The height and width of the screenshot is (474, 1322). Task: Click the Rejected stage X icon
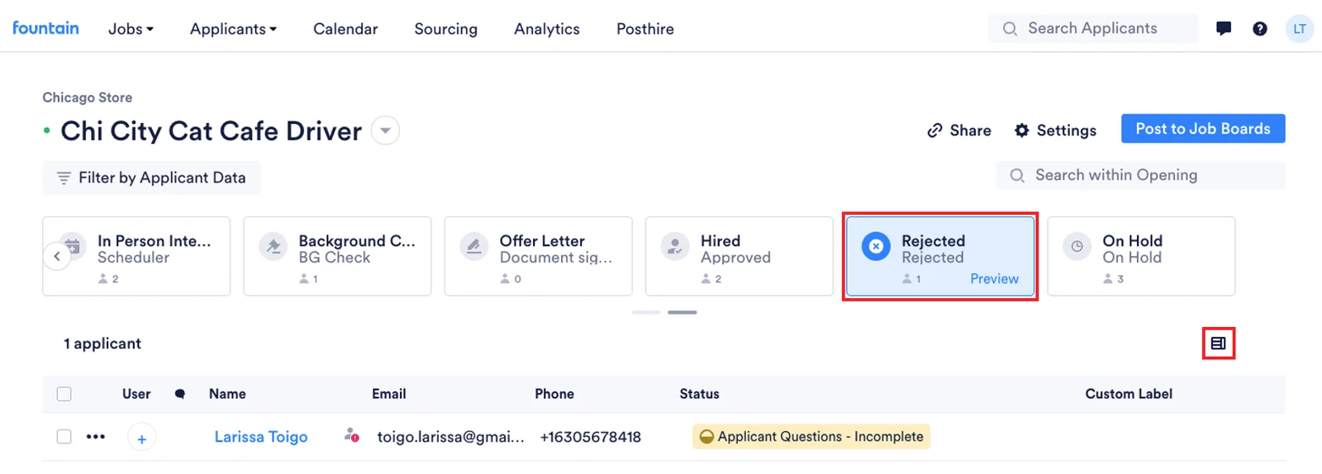[876, 246]
